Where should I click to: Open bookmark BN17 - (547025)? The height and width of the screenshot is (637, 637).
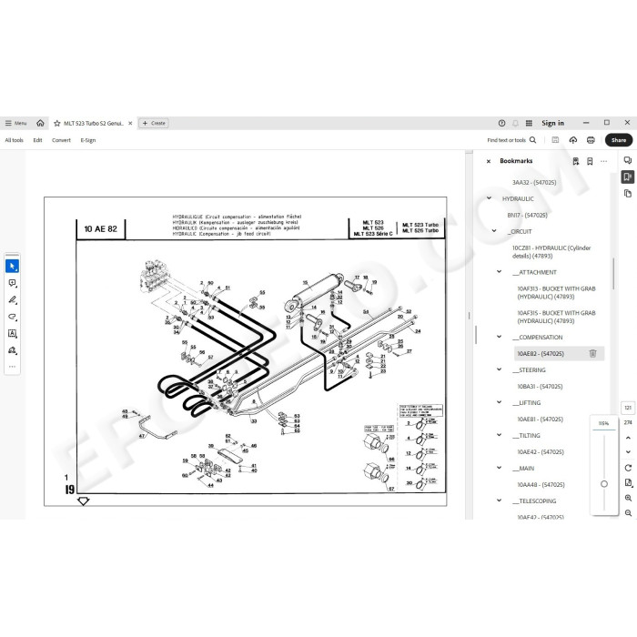527,215
